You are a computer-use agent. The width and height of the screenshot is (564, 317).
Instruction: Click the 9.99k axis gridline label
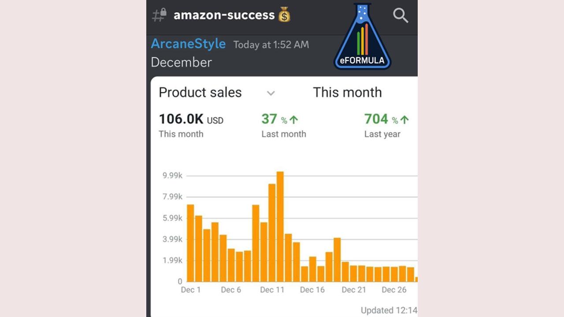pyautogui.click(x=173, y=176)
